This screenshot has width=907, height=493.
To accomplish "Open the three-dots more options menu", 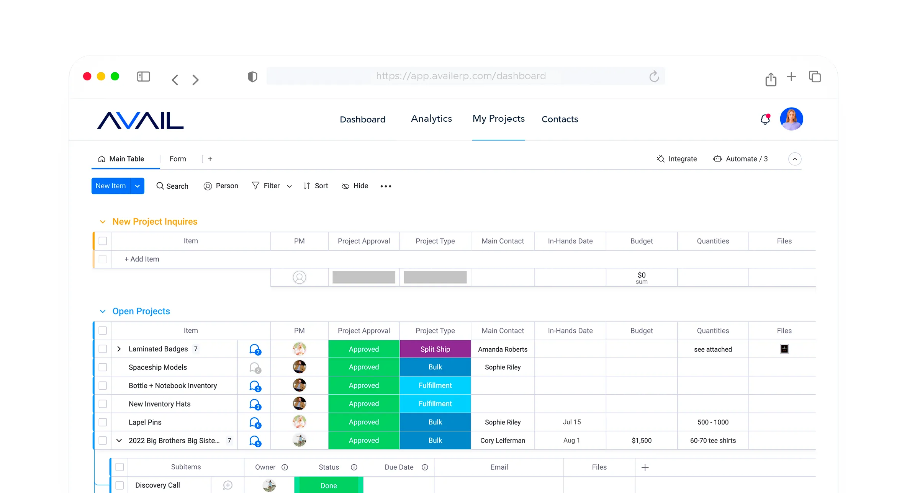I will [386, 186].
